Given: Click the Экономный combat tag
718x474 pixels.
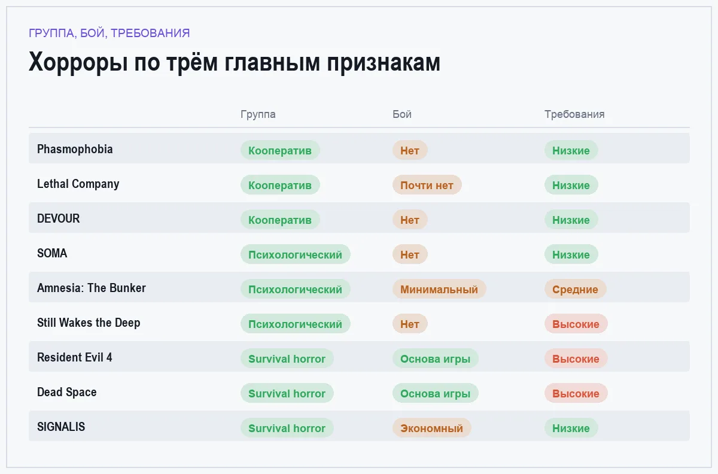Looking at the screenshot, I should tap(432, 428).
